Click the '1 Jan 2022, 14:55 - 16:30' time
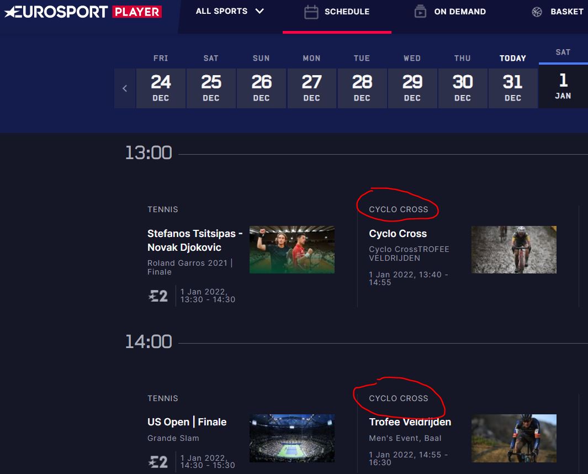 click(x=409, y=458)
